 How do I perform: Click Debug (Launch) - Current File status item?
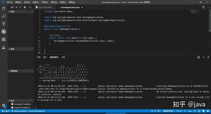pyautogui.click(x=28, y=111)
